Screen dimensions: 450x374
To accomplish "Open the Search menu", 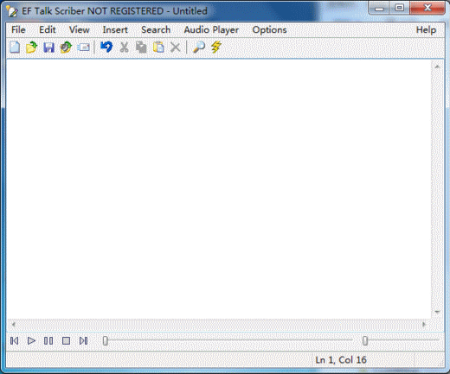I will coord(156,29).
